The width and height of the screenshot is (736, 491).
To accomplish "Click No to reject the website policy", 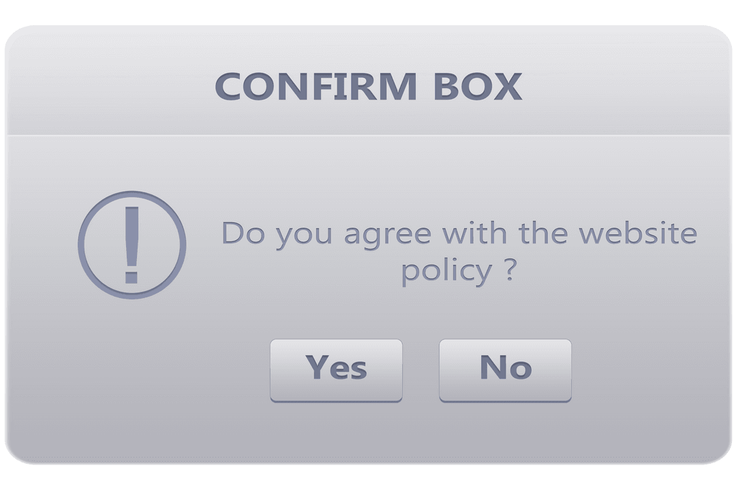I will click(x=505, y=368).
